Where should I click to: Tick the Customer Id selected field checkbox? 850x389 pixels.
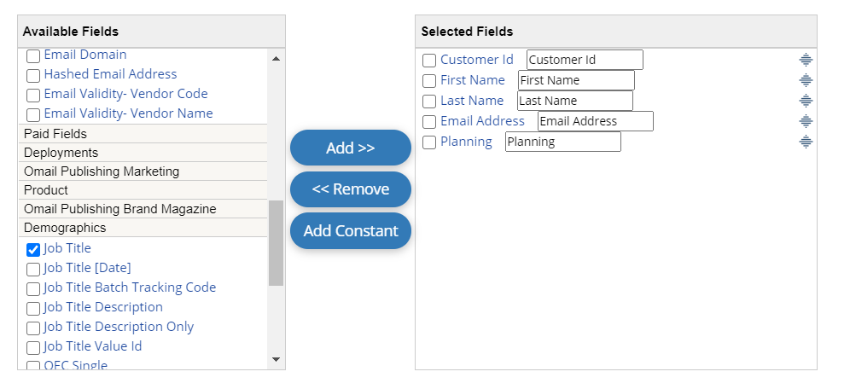[x=429, y=61]
